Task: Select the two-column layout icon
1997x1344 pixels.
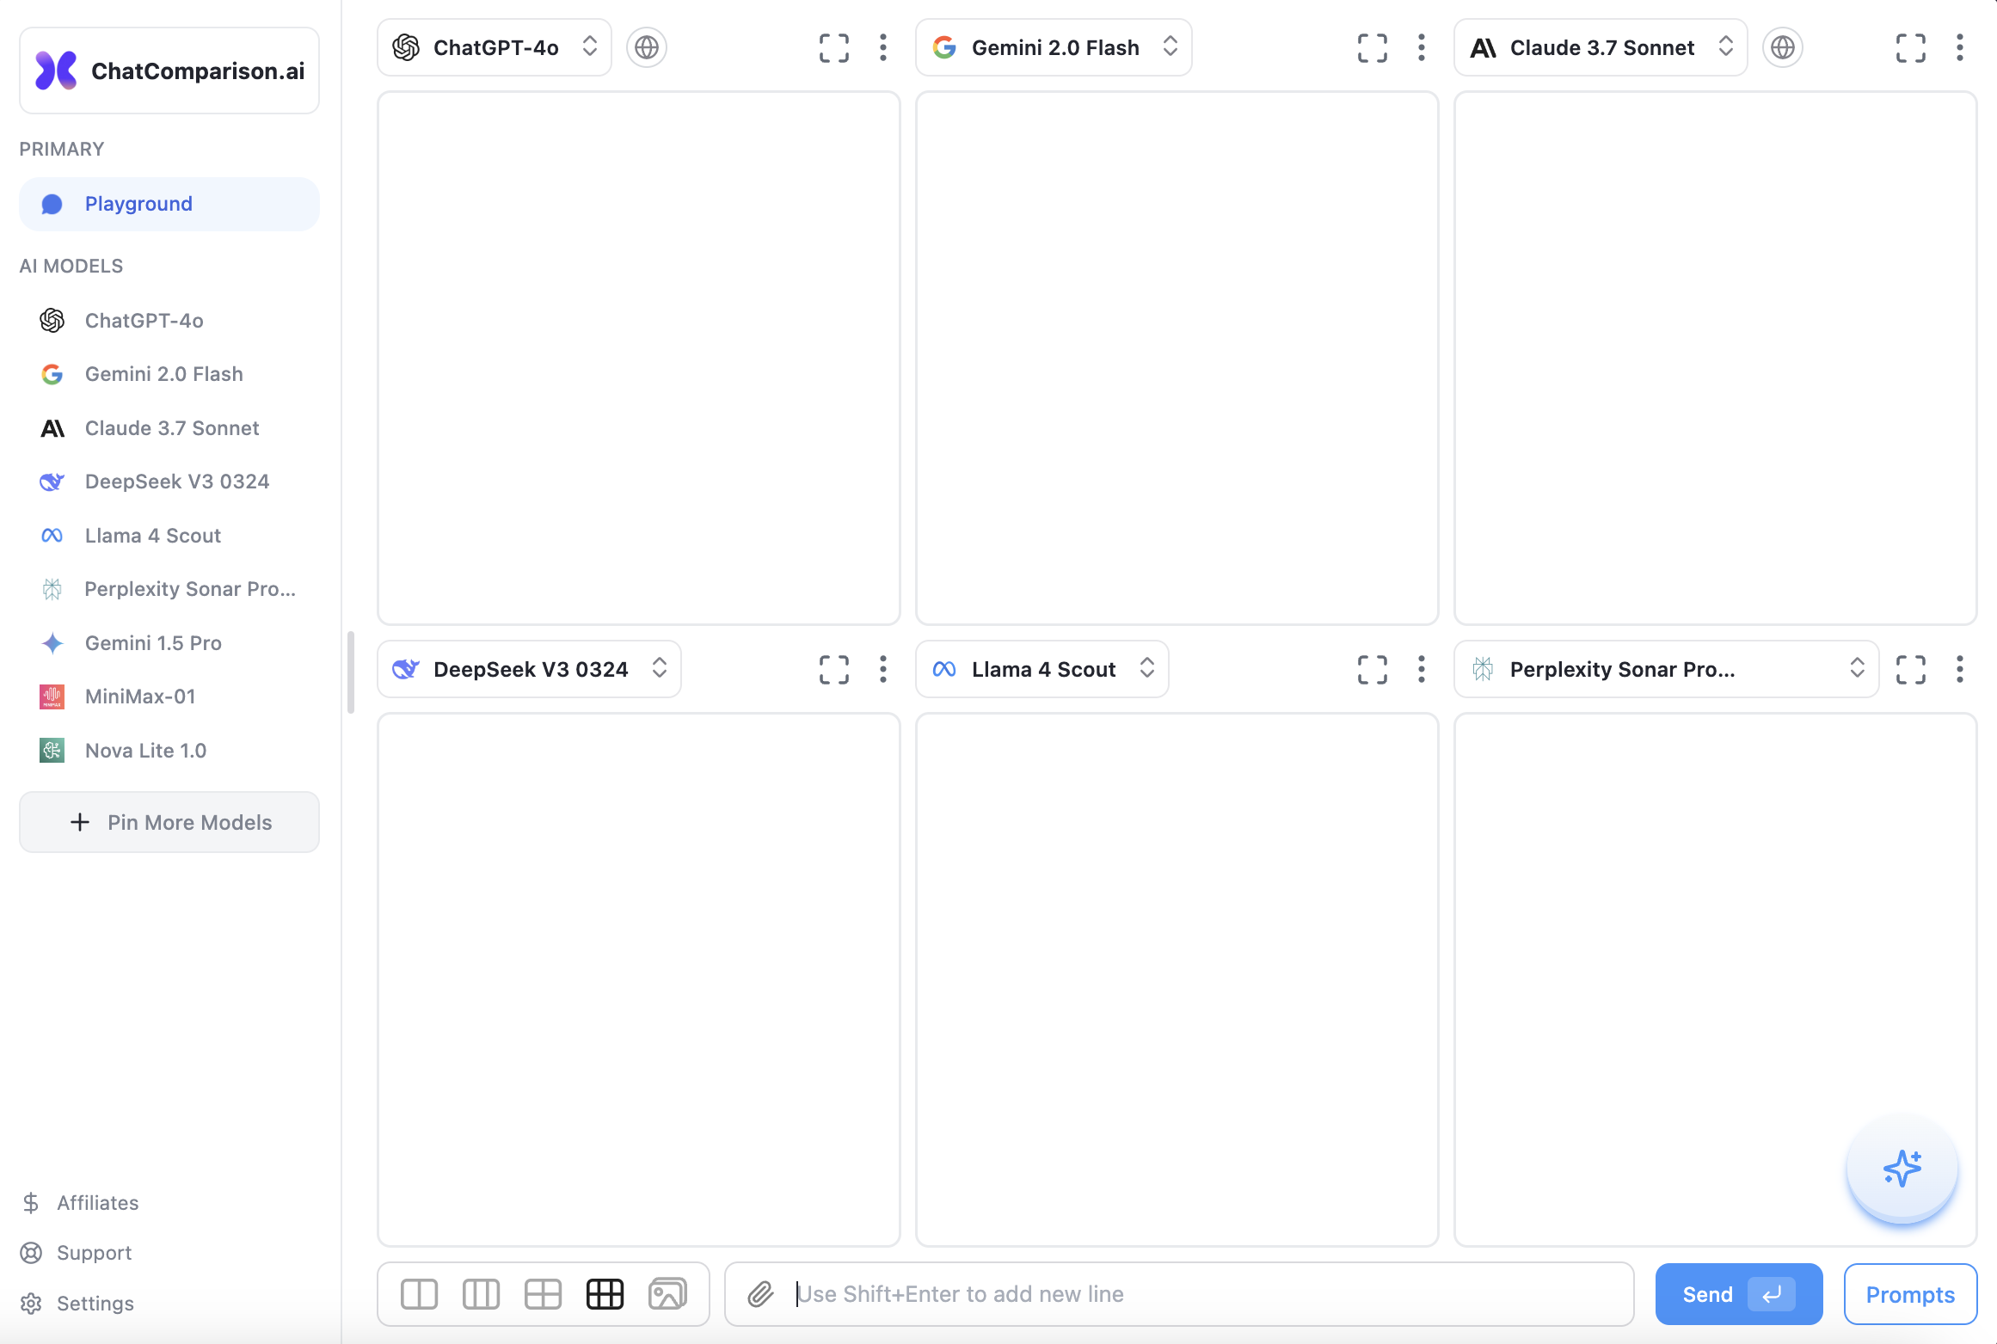Action: coord(420,1294)
